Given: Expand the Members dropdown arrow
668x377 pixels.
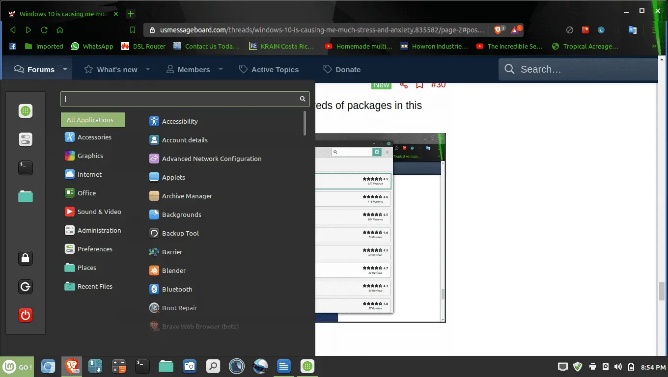Looking at the screenshot, I should (221, 69).
